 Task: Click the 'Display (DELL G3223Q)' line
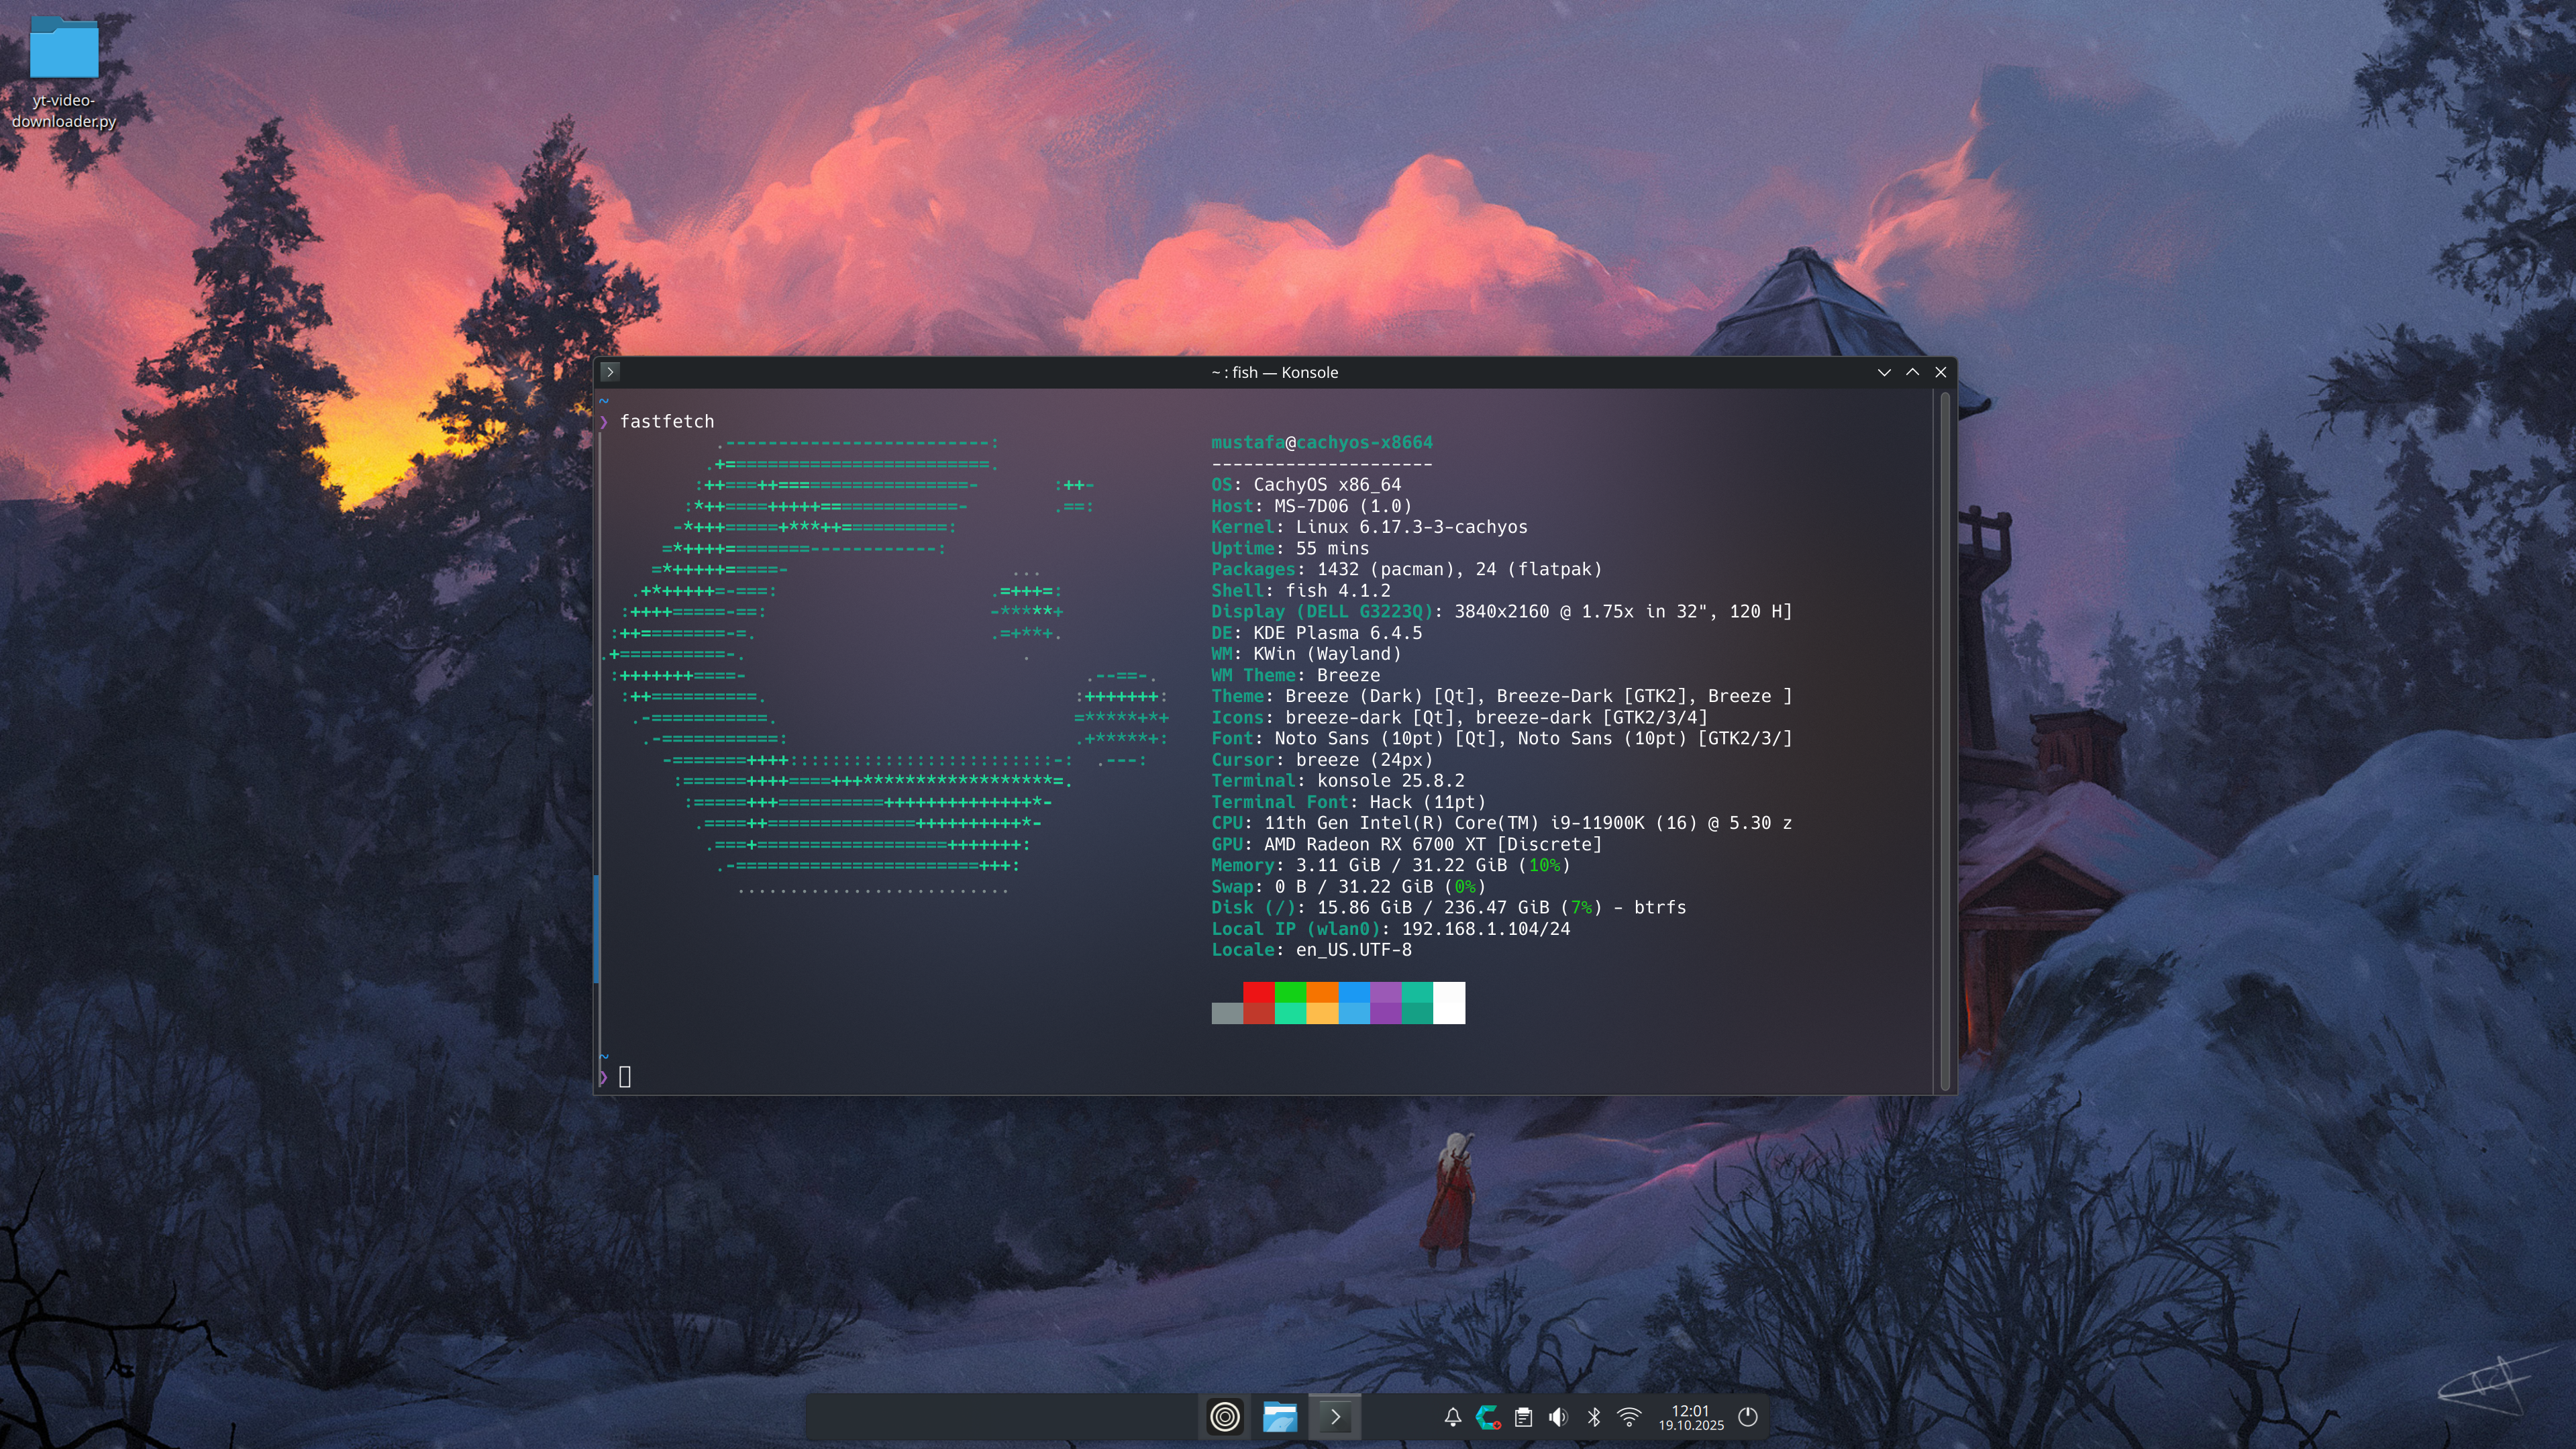1502,612
